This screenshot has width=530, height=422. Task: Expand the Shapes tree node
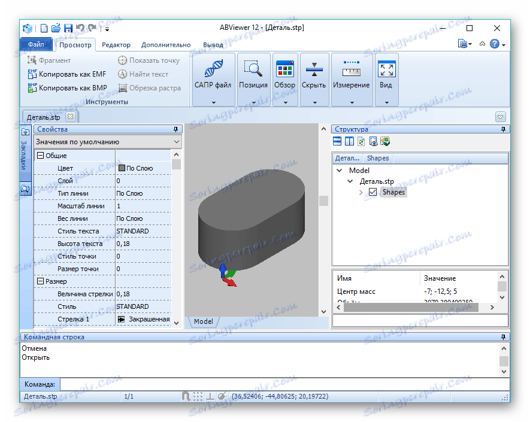coord(361,192)
